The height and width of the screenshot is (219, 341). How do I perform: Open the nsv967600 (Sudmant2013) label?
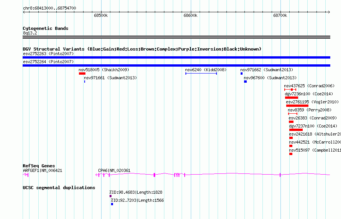click(x=270, y=78)
